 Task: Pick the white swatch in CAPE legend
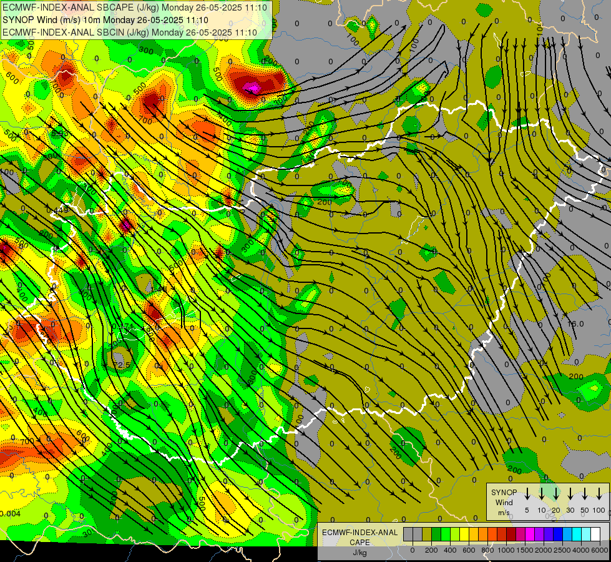tap(595, 534)
